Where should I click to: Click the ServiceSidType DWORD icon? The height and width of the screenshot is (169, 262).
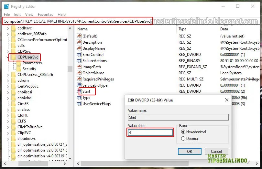79,85
